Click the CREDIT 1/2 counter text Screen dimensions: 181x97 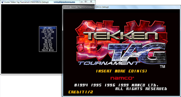tap(81, 92)
